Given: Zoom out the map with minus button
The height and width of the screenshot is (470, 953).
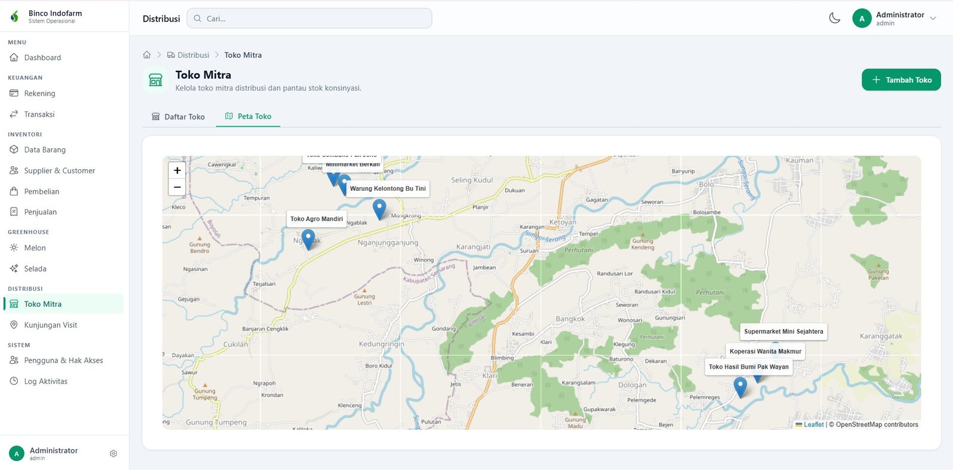Looking at the screenshot, I should click(x=177, y=187).
